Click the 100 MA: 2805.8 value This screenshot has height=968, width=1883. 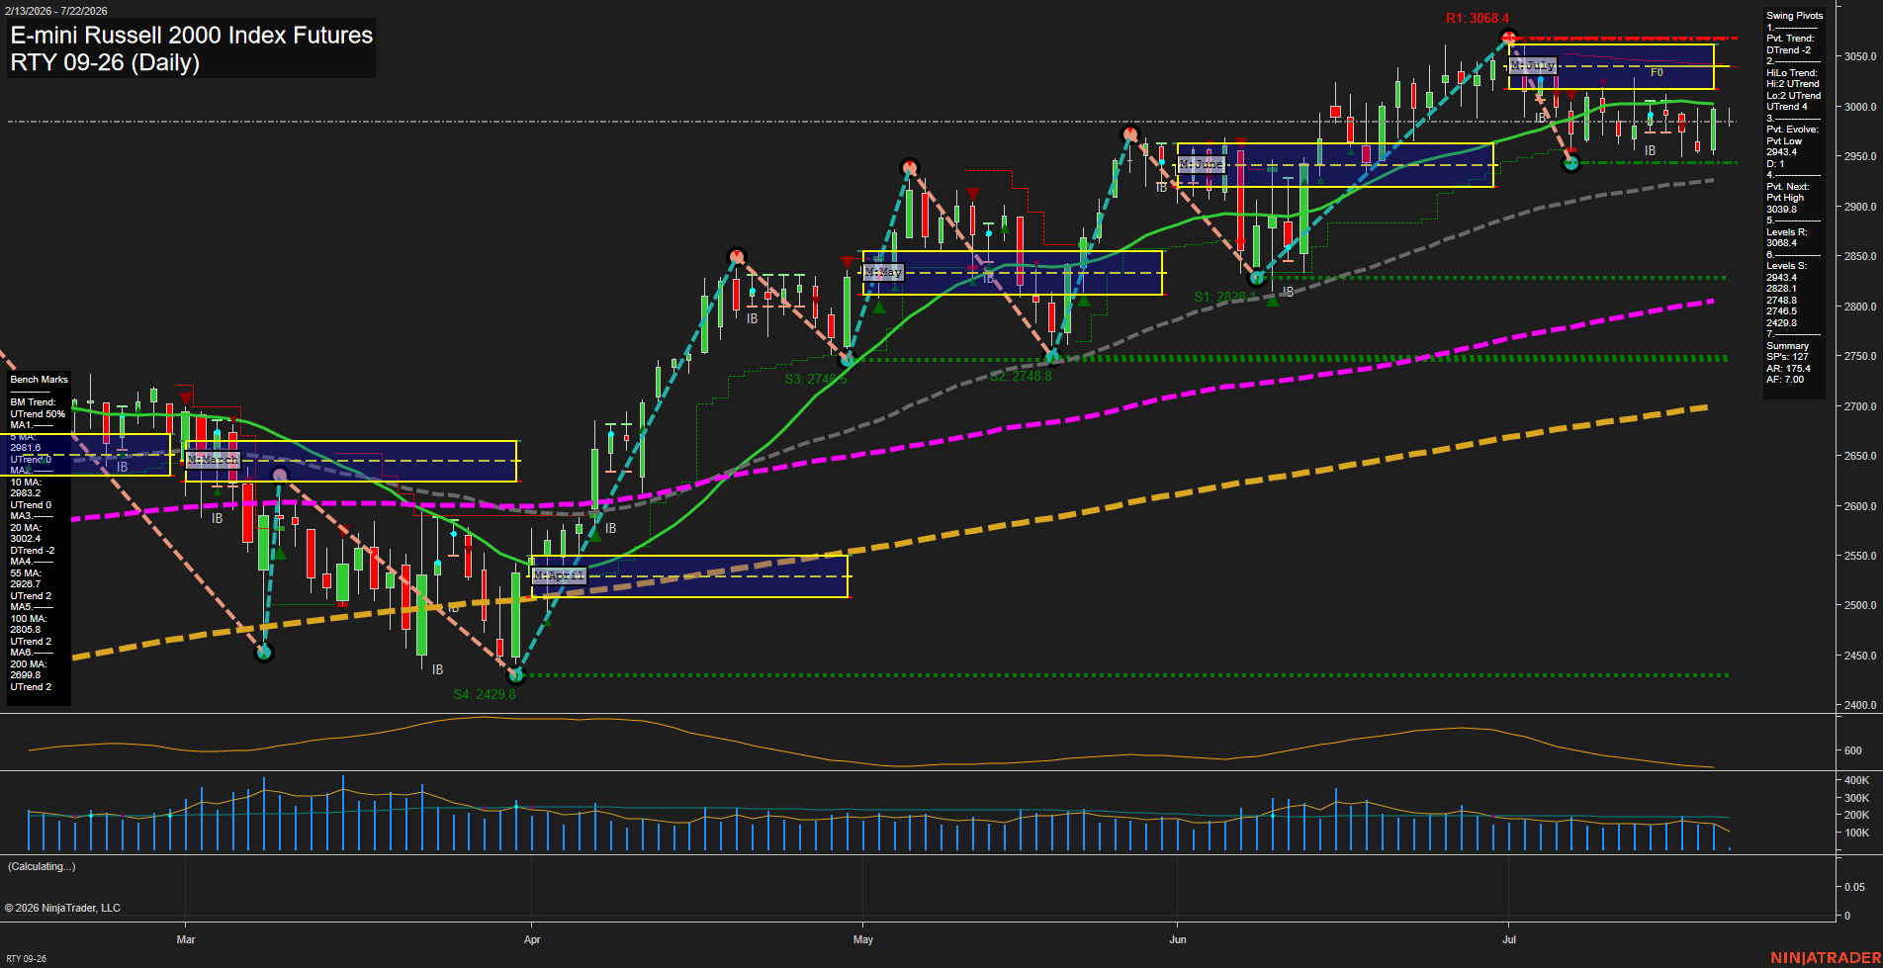coord(26,624)
